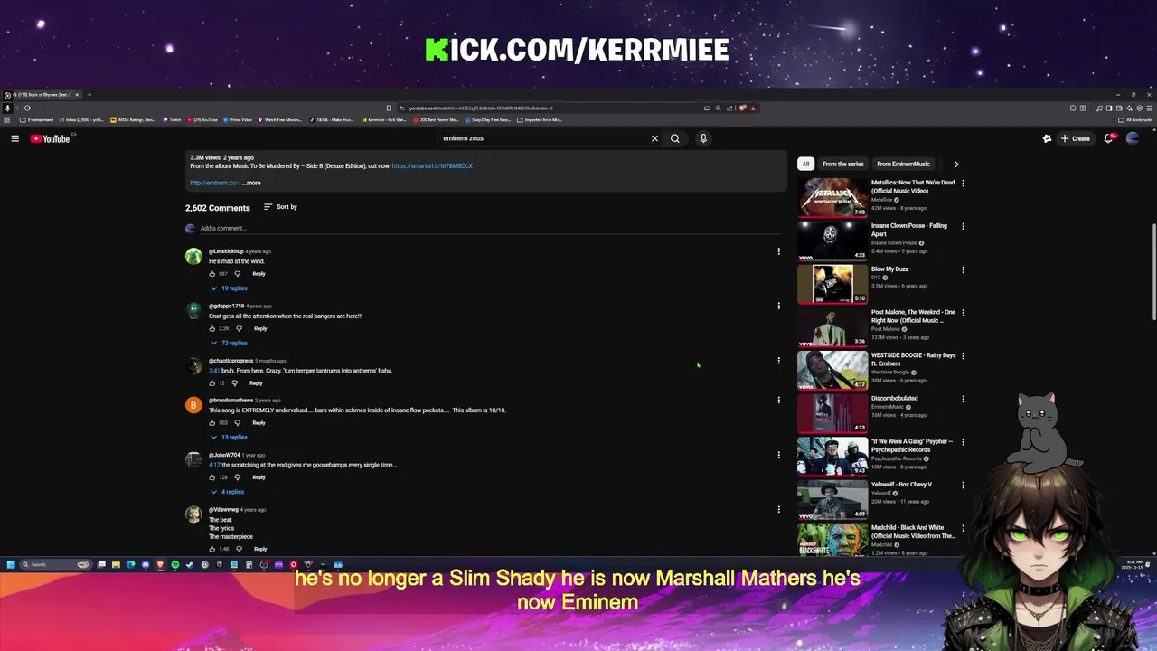Expand description with ...more
Screen dimensions: 1157x651
pos(252,184)
